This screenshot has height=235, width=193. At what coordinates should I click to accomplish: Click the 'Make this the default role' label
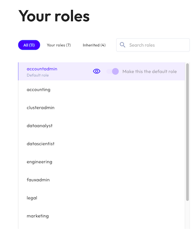point(150,72)
